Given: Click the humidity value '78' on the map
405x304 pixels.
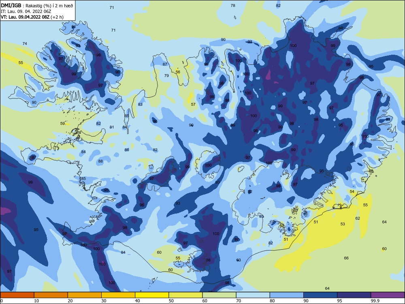Looking at the screenshot, I should pos(233,5).
